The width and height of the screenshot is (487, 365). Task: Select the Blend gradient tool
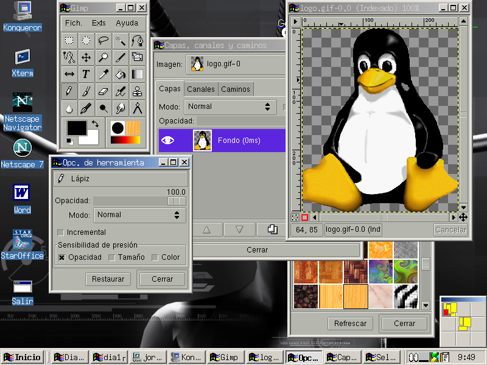138,74
